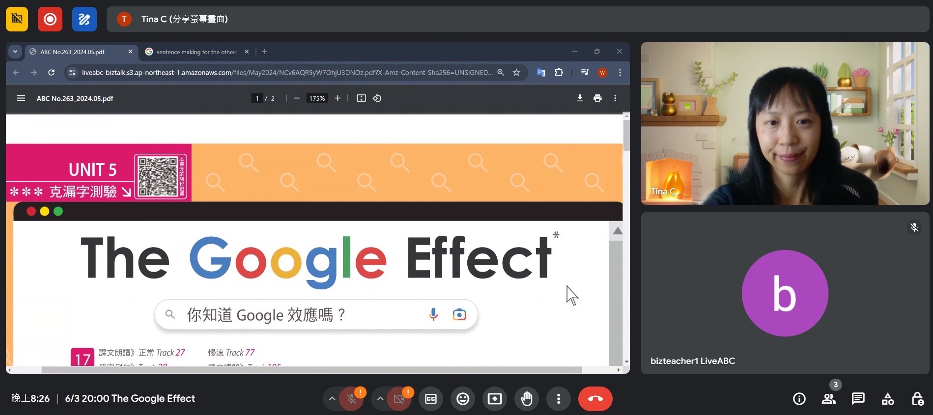933x415 pixels.
Task: Open chat with everyone
Action: pos(858,399)
